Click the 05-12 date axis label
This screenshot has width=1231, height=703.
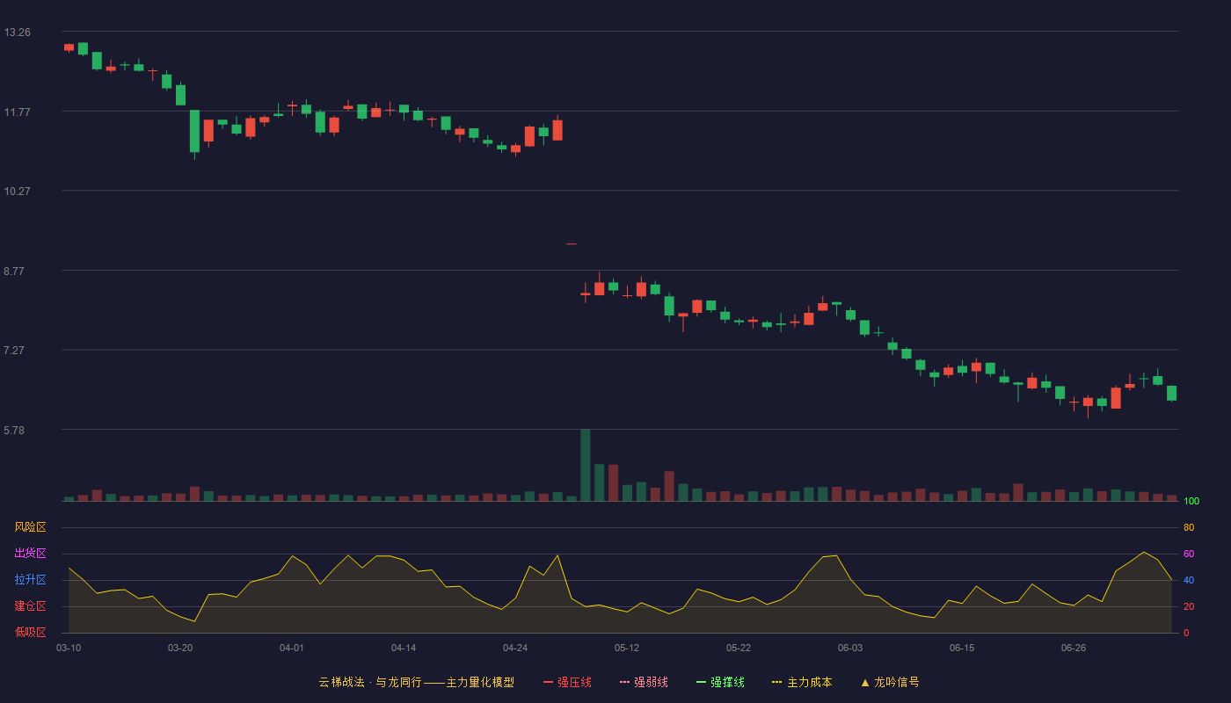tap(627, 648)
